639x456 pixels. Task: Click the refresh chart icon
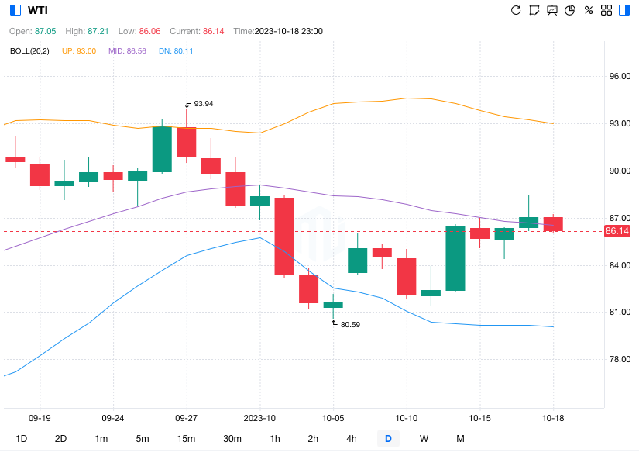[x=516, y=10]
